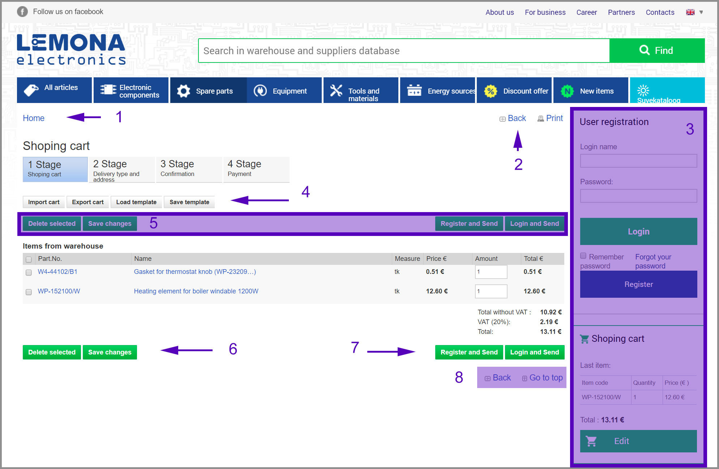Open the Electronic components category

(x=131, y=90)
